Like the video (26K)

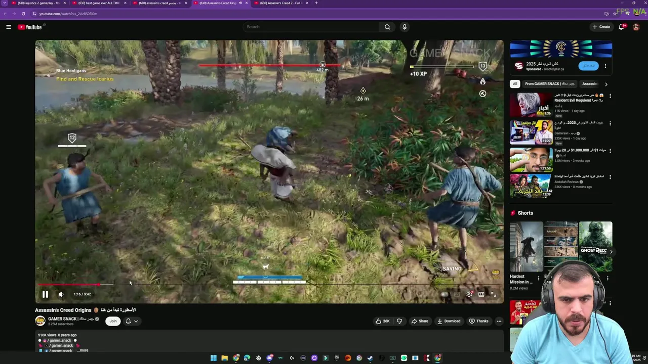(x=382, y=321)
